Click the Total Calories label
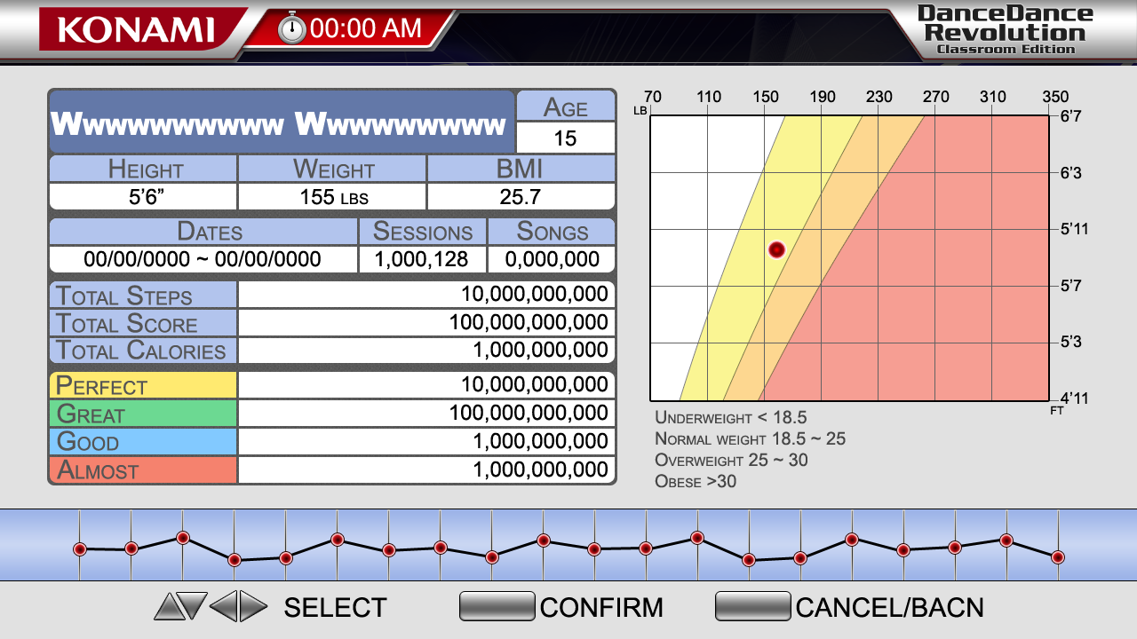Viewport: 1137px width, 639px height. pos(143,351)
